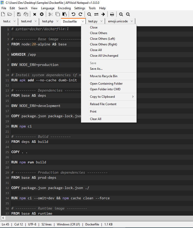The image size is (193, 228).
Task: Select Move to Recycle Bin
Action: pyautogui.click(x=109, y=76)
